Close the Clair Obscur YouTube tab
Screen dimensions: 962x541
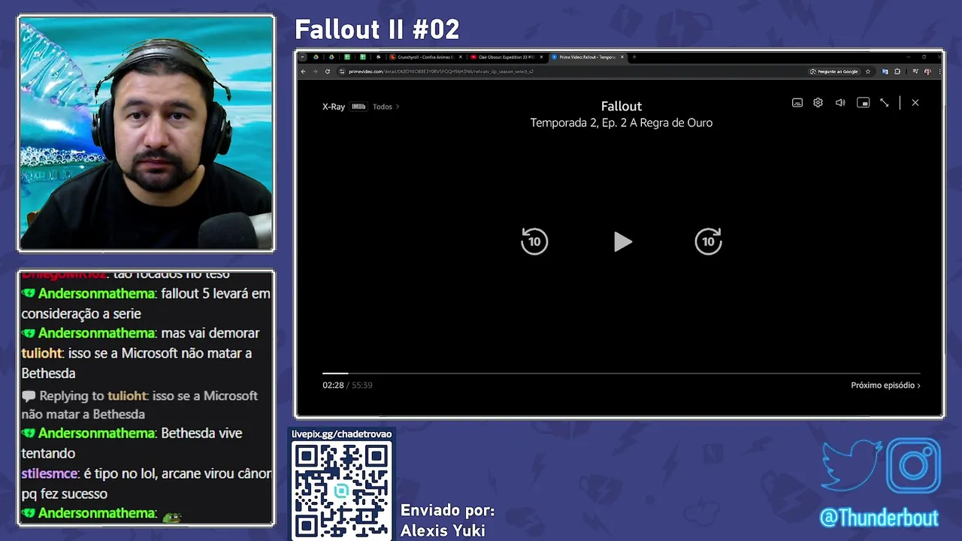click(x=541, y=57)
